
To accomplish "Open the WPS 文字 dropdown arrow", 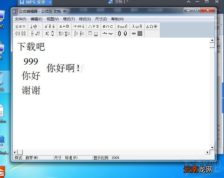I will tap(50, 2).
